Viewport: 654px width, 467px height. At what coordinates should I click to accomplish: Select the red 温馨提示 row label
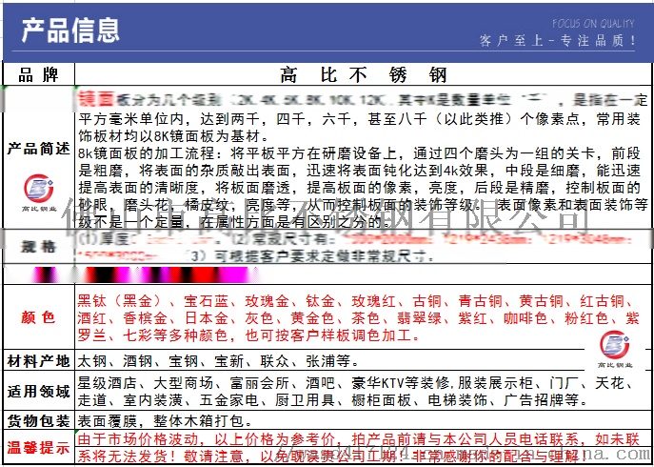click(x=38, y=448)
